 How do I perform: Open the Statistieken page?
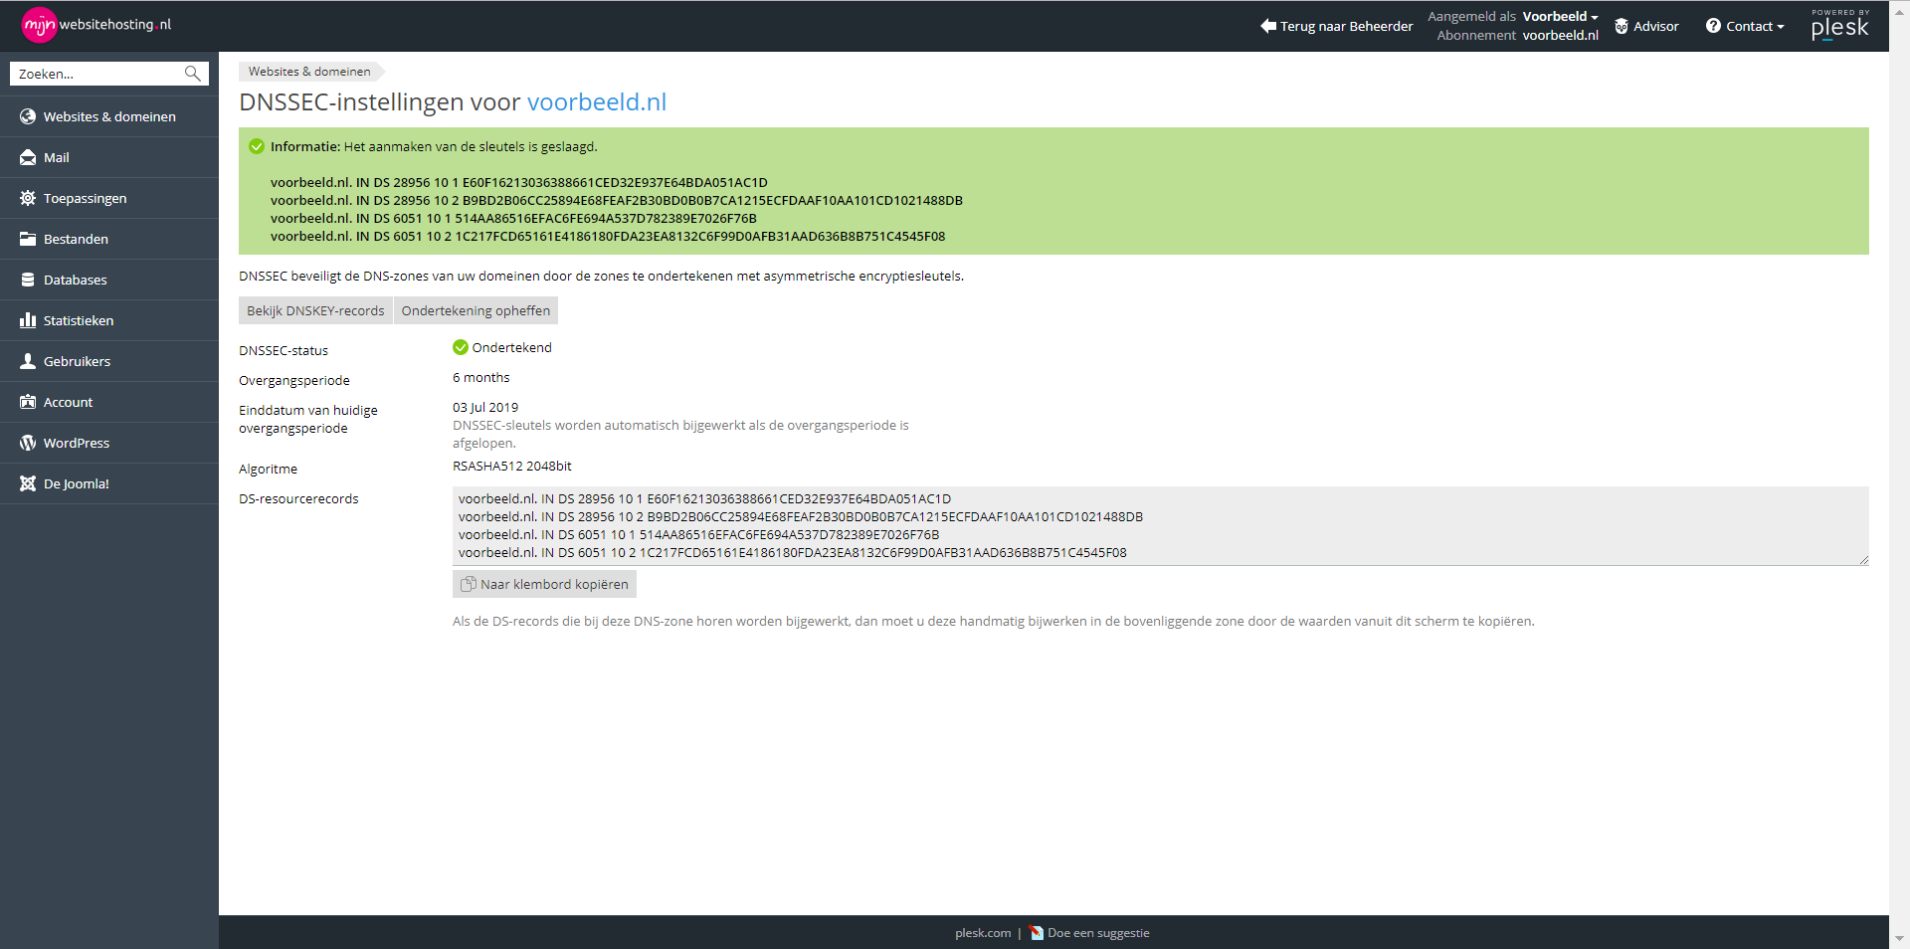[109, 320]
